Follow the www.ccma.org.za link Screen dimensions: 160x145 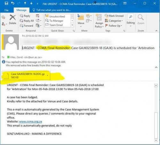pos(30,121)
